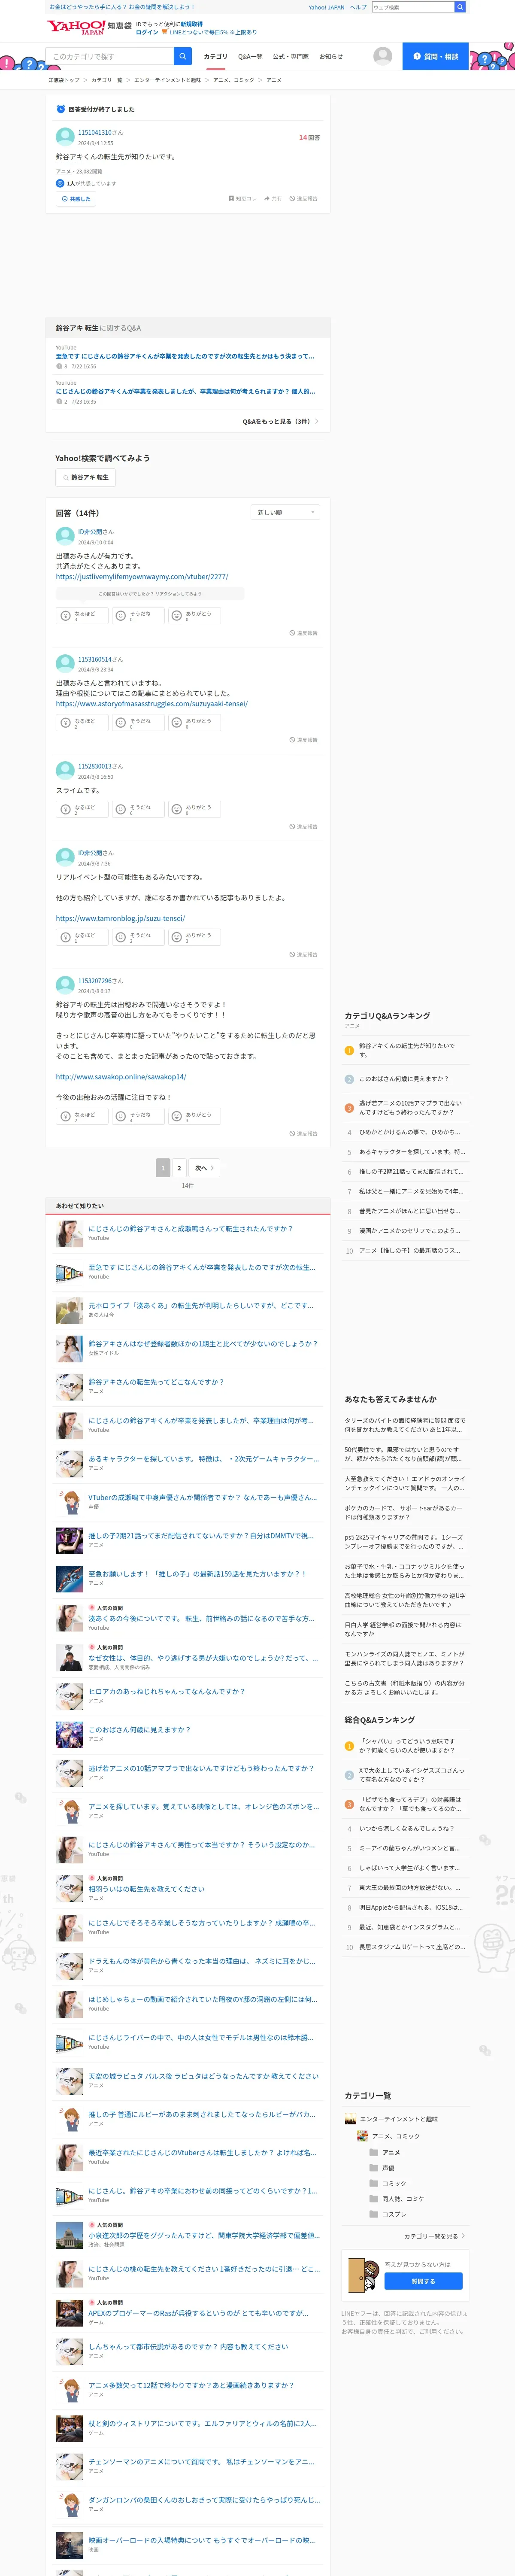The width and height of the screenshot is (515, 2576).
Task: Open the justlivemylifemyownwaymy.com link
Action: tap(142, 577)
